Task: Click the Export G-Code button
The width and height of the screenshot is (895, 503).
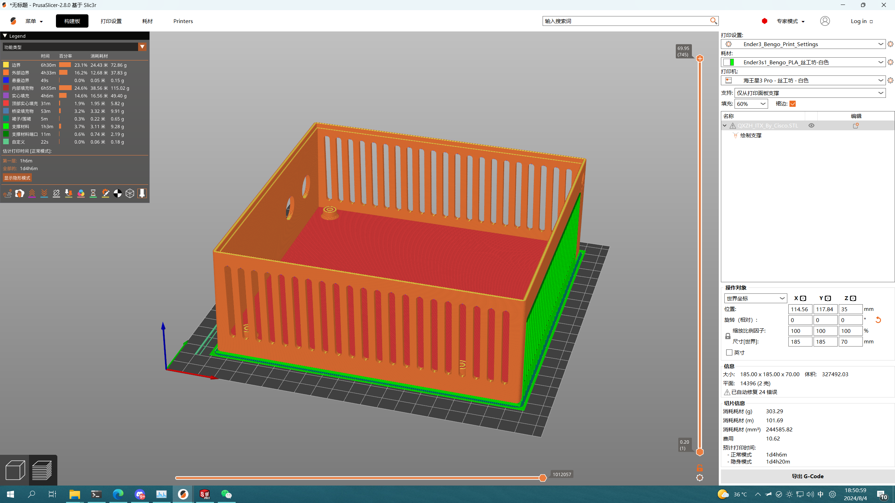Action: (x=807, y=476)
